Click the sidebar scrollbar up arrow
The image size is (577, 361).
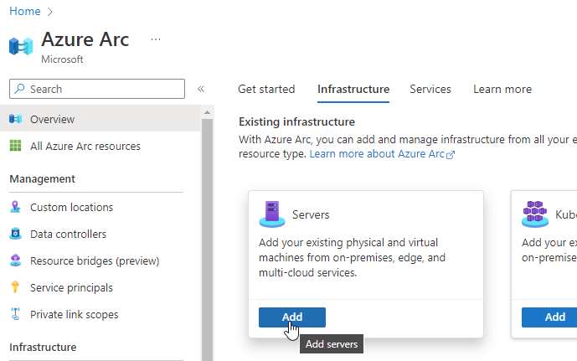[x=207, y=112]
